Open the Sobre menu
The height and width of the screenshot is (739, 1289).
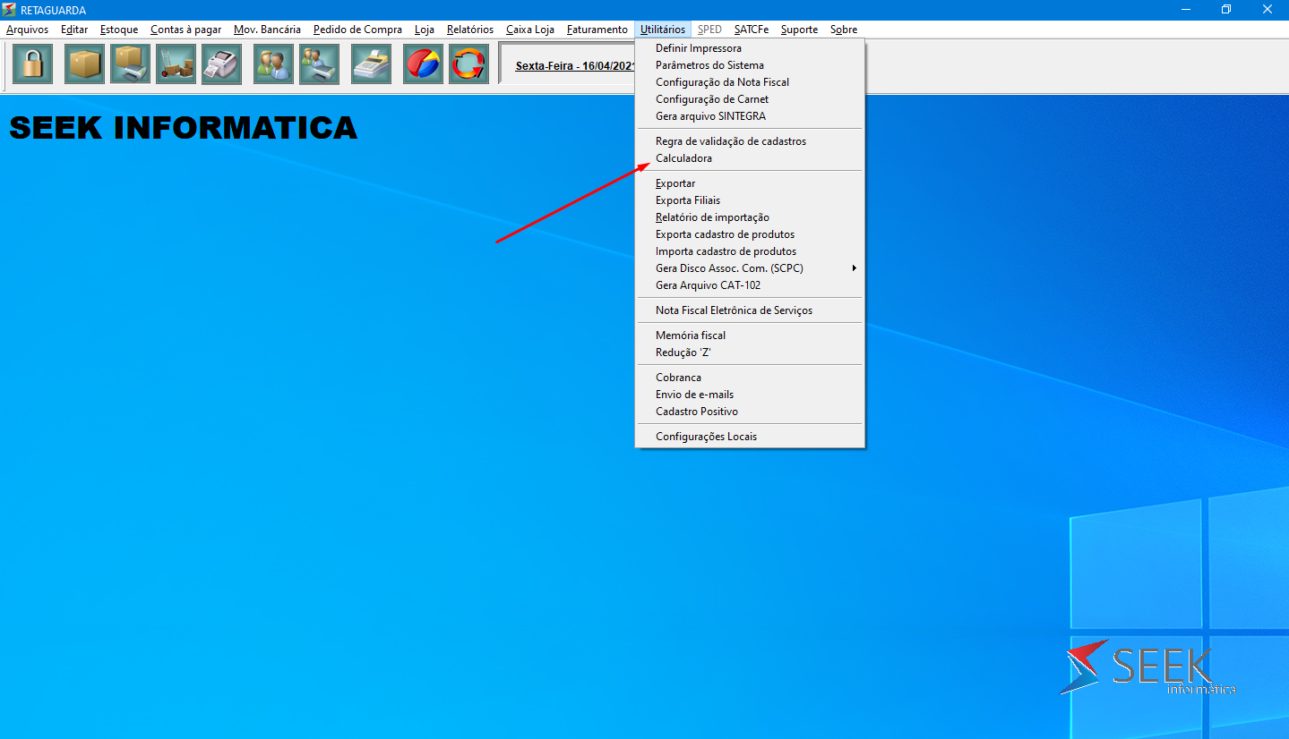(x=844, y=30)
